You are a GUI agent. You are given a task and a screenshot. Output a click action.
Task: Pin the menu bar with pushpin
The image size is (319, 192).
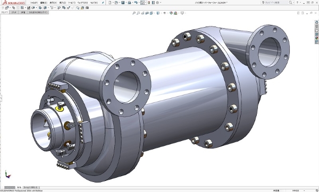pos(103,3)
